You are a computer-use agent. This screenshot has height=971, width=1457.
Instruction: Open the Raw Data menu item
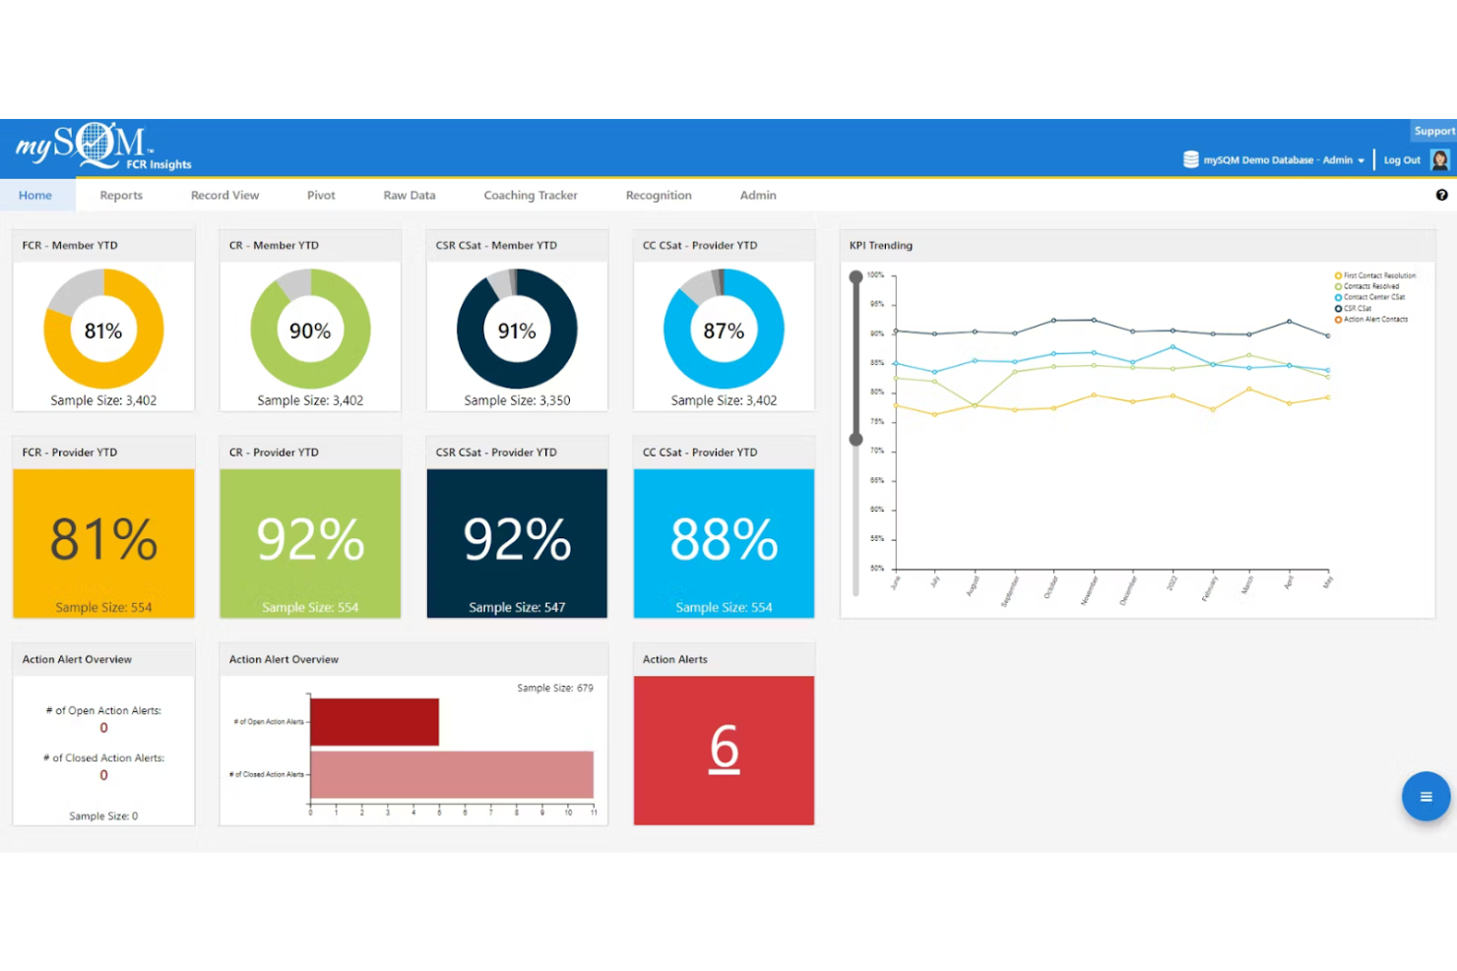[409, 195]
